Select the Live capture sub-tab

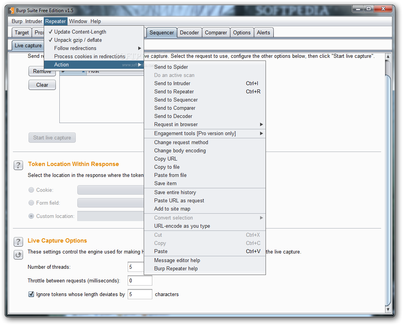pyautogui.click(x=28, y=46)
